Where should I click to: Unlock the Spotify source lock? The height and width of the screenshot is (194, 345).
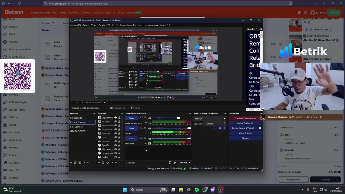[x=119, y=145]
